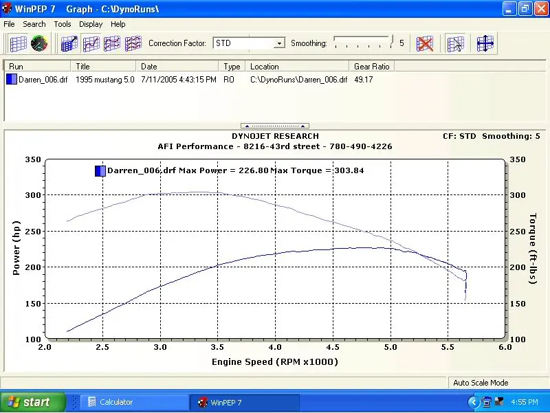
Task: Click the 'Power (hp)' axis label
Action: 16,248
